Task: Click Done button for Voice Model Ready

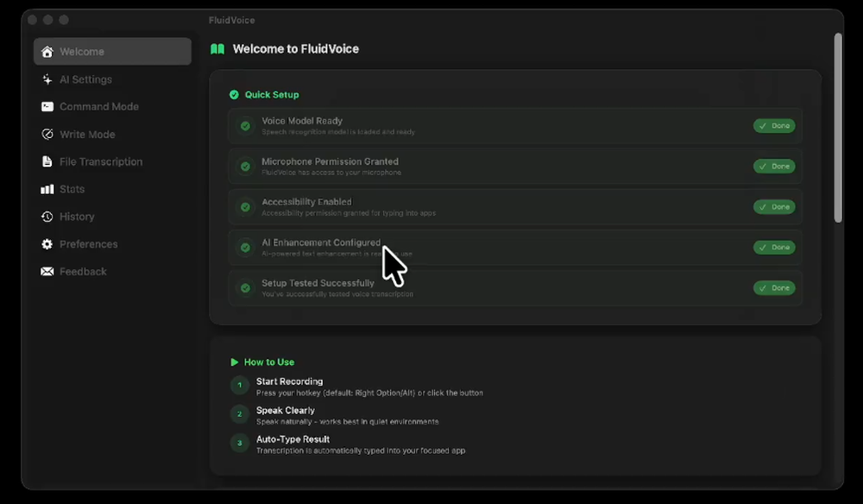Action: pos(774,126)
